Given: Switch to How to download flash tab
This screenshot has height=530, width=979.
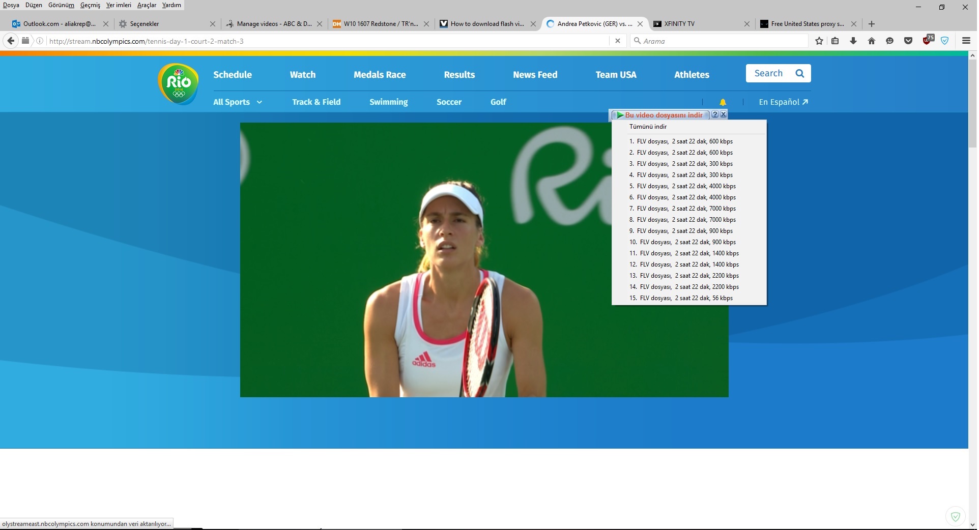Looking at the screenshot, I should pyautogui.click(x=486, y=23).
